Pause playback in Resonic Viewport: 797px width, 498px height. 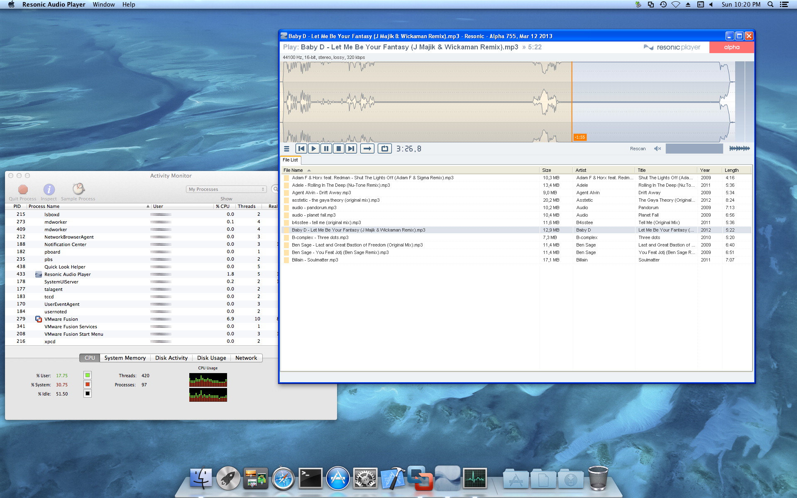click(x=326, y=149)
